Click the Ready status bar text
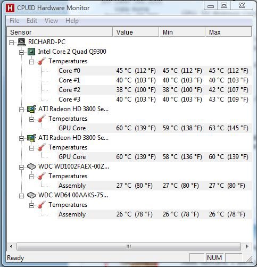 tap(15, 258)
